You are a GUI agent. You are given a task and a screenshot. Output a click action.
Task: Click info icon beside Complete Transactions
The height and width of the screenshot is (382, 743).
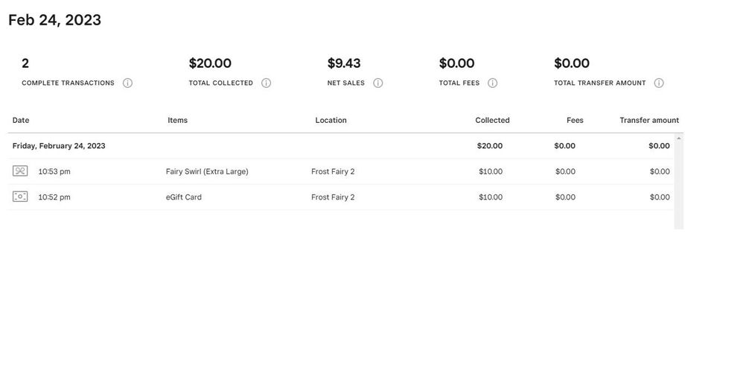[127, 83]
